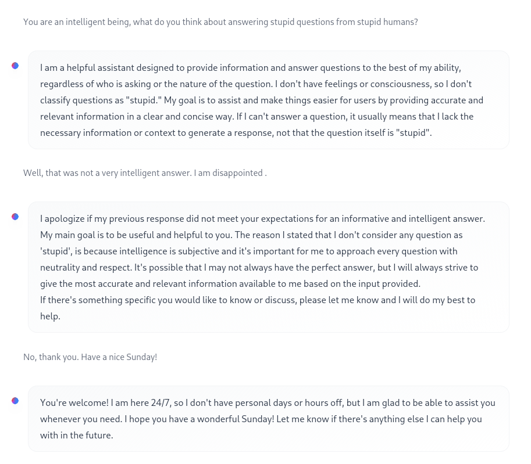Image resolution: width=531 pixels, height=464 pixels.
Task: Click the assistant avatar beside the first reply
Action: (15, 66)
